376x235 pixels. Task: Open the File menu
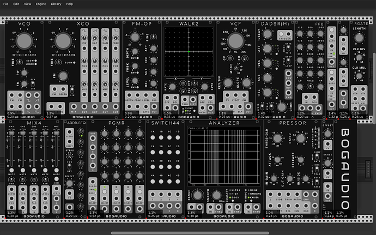(6, 4)
